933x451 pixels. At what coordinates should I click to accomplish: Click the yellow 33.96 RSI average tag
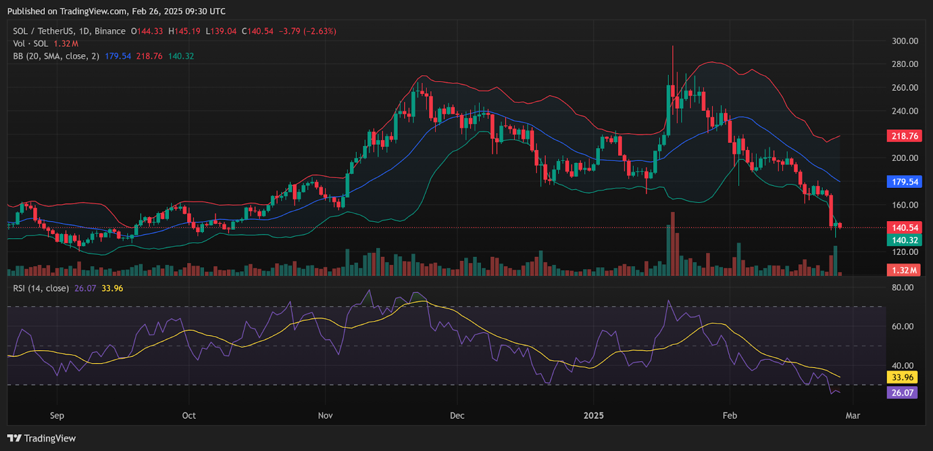coord(902,377)
